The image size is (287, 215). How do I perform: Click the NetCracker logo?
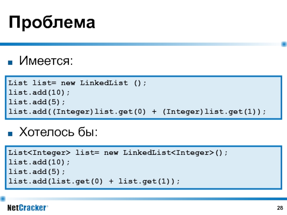coord(28,208)
